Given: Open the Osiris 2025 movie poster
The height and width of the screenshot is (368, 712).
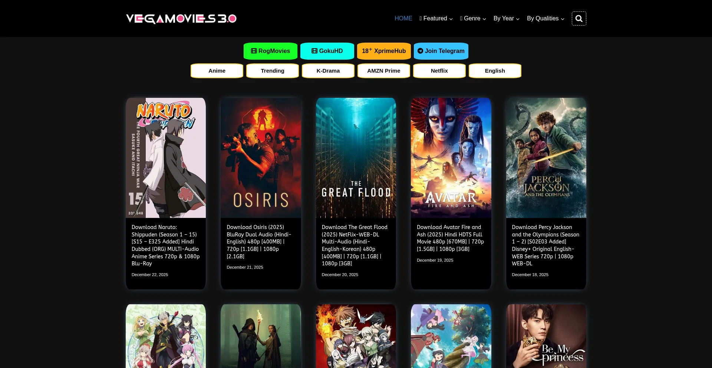Looking at the screenshot, I should (x=261, y=157).
